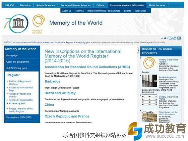The width and height of the screenshot is (188, 141).
Task: Open Memory of the World Register resource link
Action: [168, 61]
